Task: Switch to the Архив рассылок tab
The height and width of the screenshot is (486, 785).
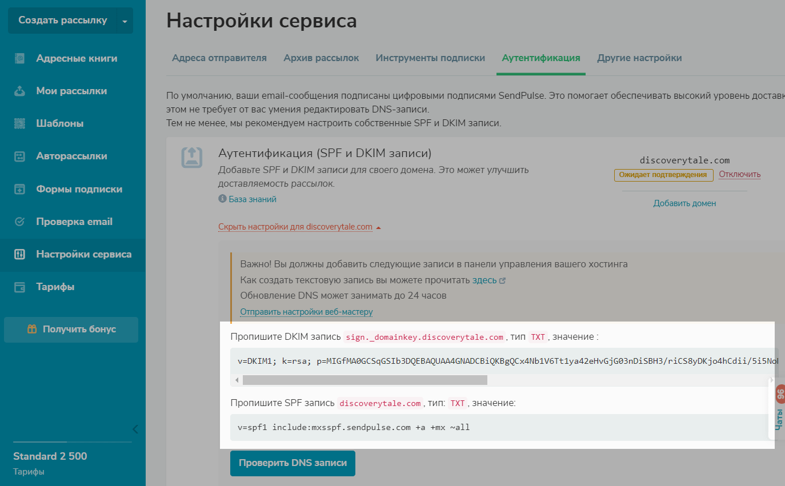Action: click(321, 58)
